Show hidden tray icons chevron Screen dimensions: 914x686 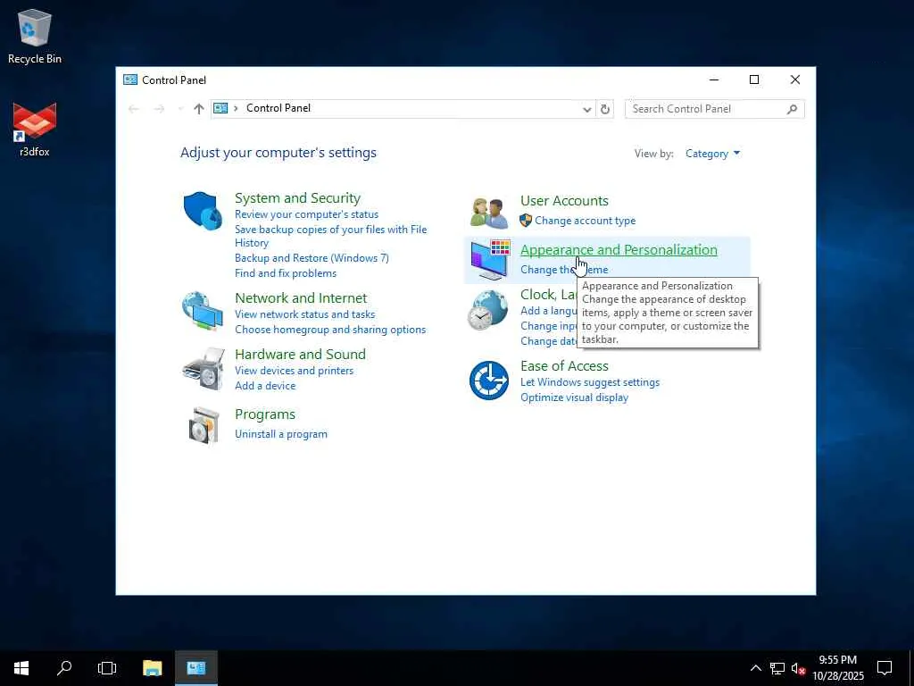coord(755,668)
